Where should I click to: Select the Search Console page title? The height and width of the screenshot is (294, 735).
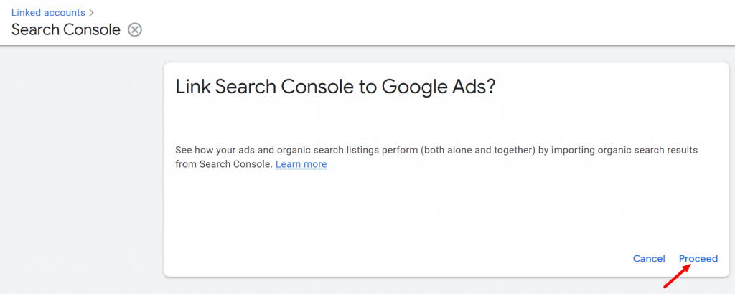66,30
